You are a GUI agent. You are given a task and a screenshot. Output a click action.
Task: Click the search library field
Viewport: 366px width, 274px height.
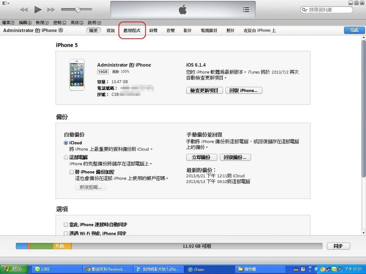(x=327, y=10)
